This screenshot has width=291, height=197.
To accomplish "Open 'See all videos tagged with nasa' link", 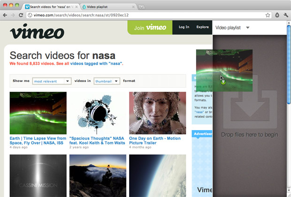I will click(x=89, y=63).
